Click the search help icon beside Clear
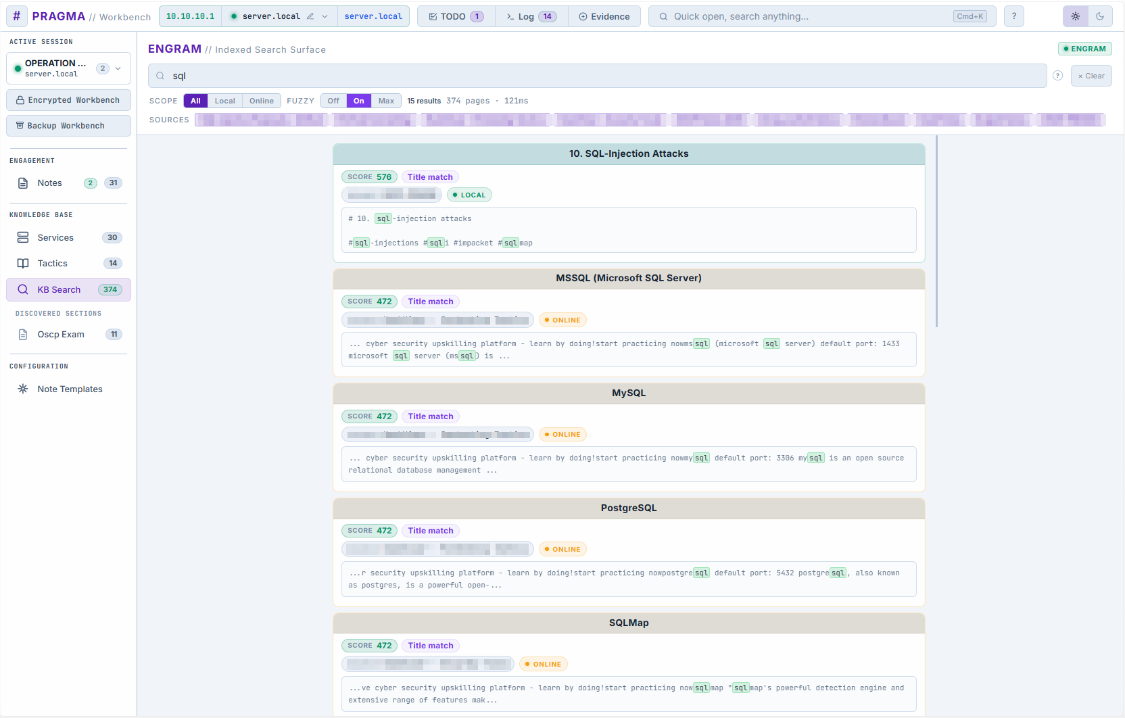 coord(1058,76)
